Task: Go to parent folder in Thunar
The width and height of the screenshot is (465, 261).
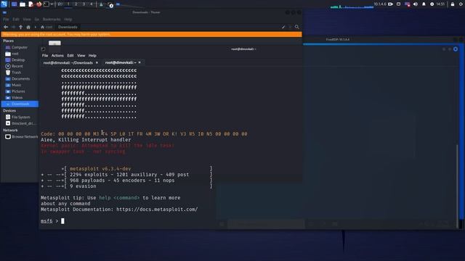Action: pos(20,27)
